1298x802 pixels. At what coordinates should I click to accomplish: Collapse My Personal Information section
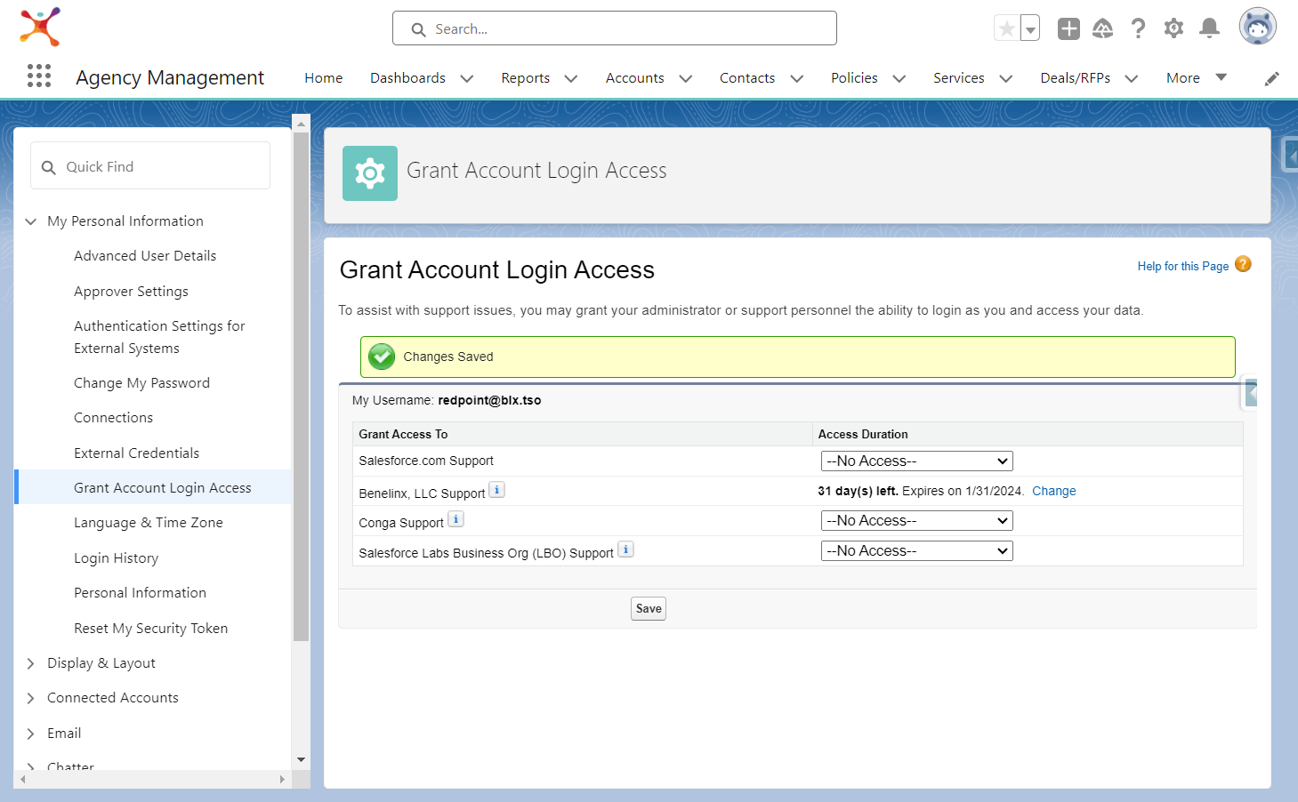pos(31,221)
